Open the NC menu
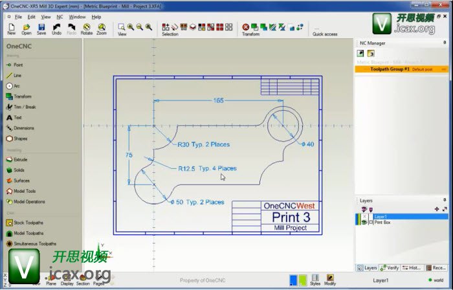453x290 pixels. pyautogui.click(x=60, y=17)
